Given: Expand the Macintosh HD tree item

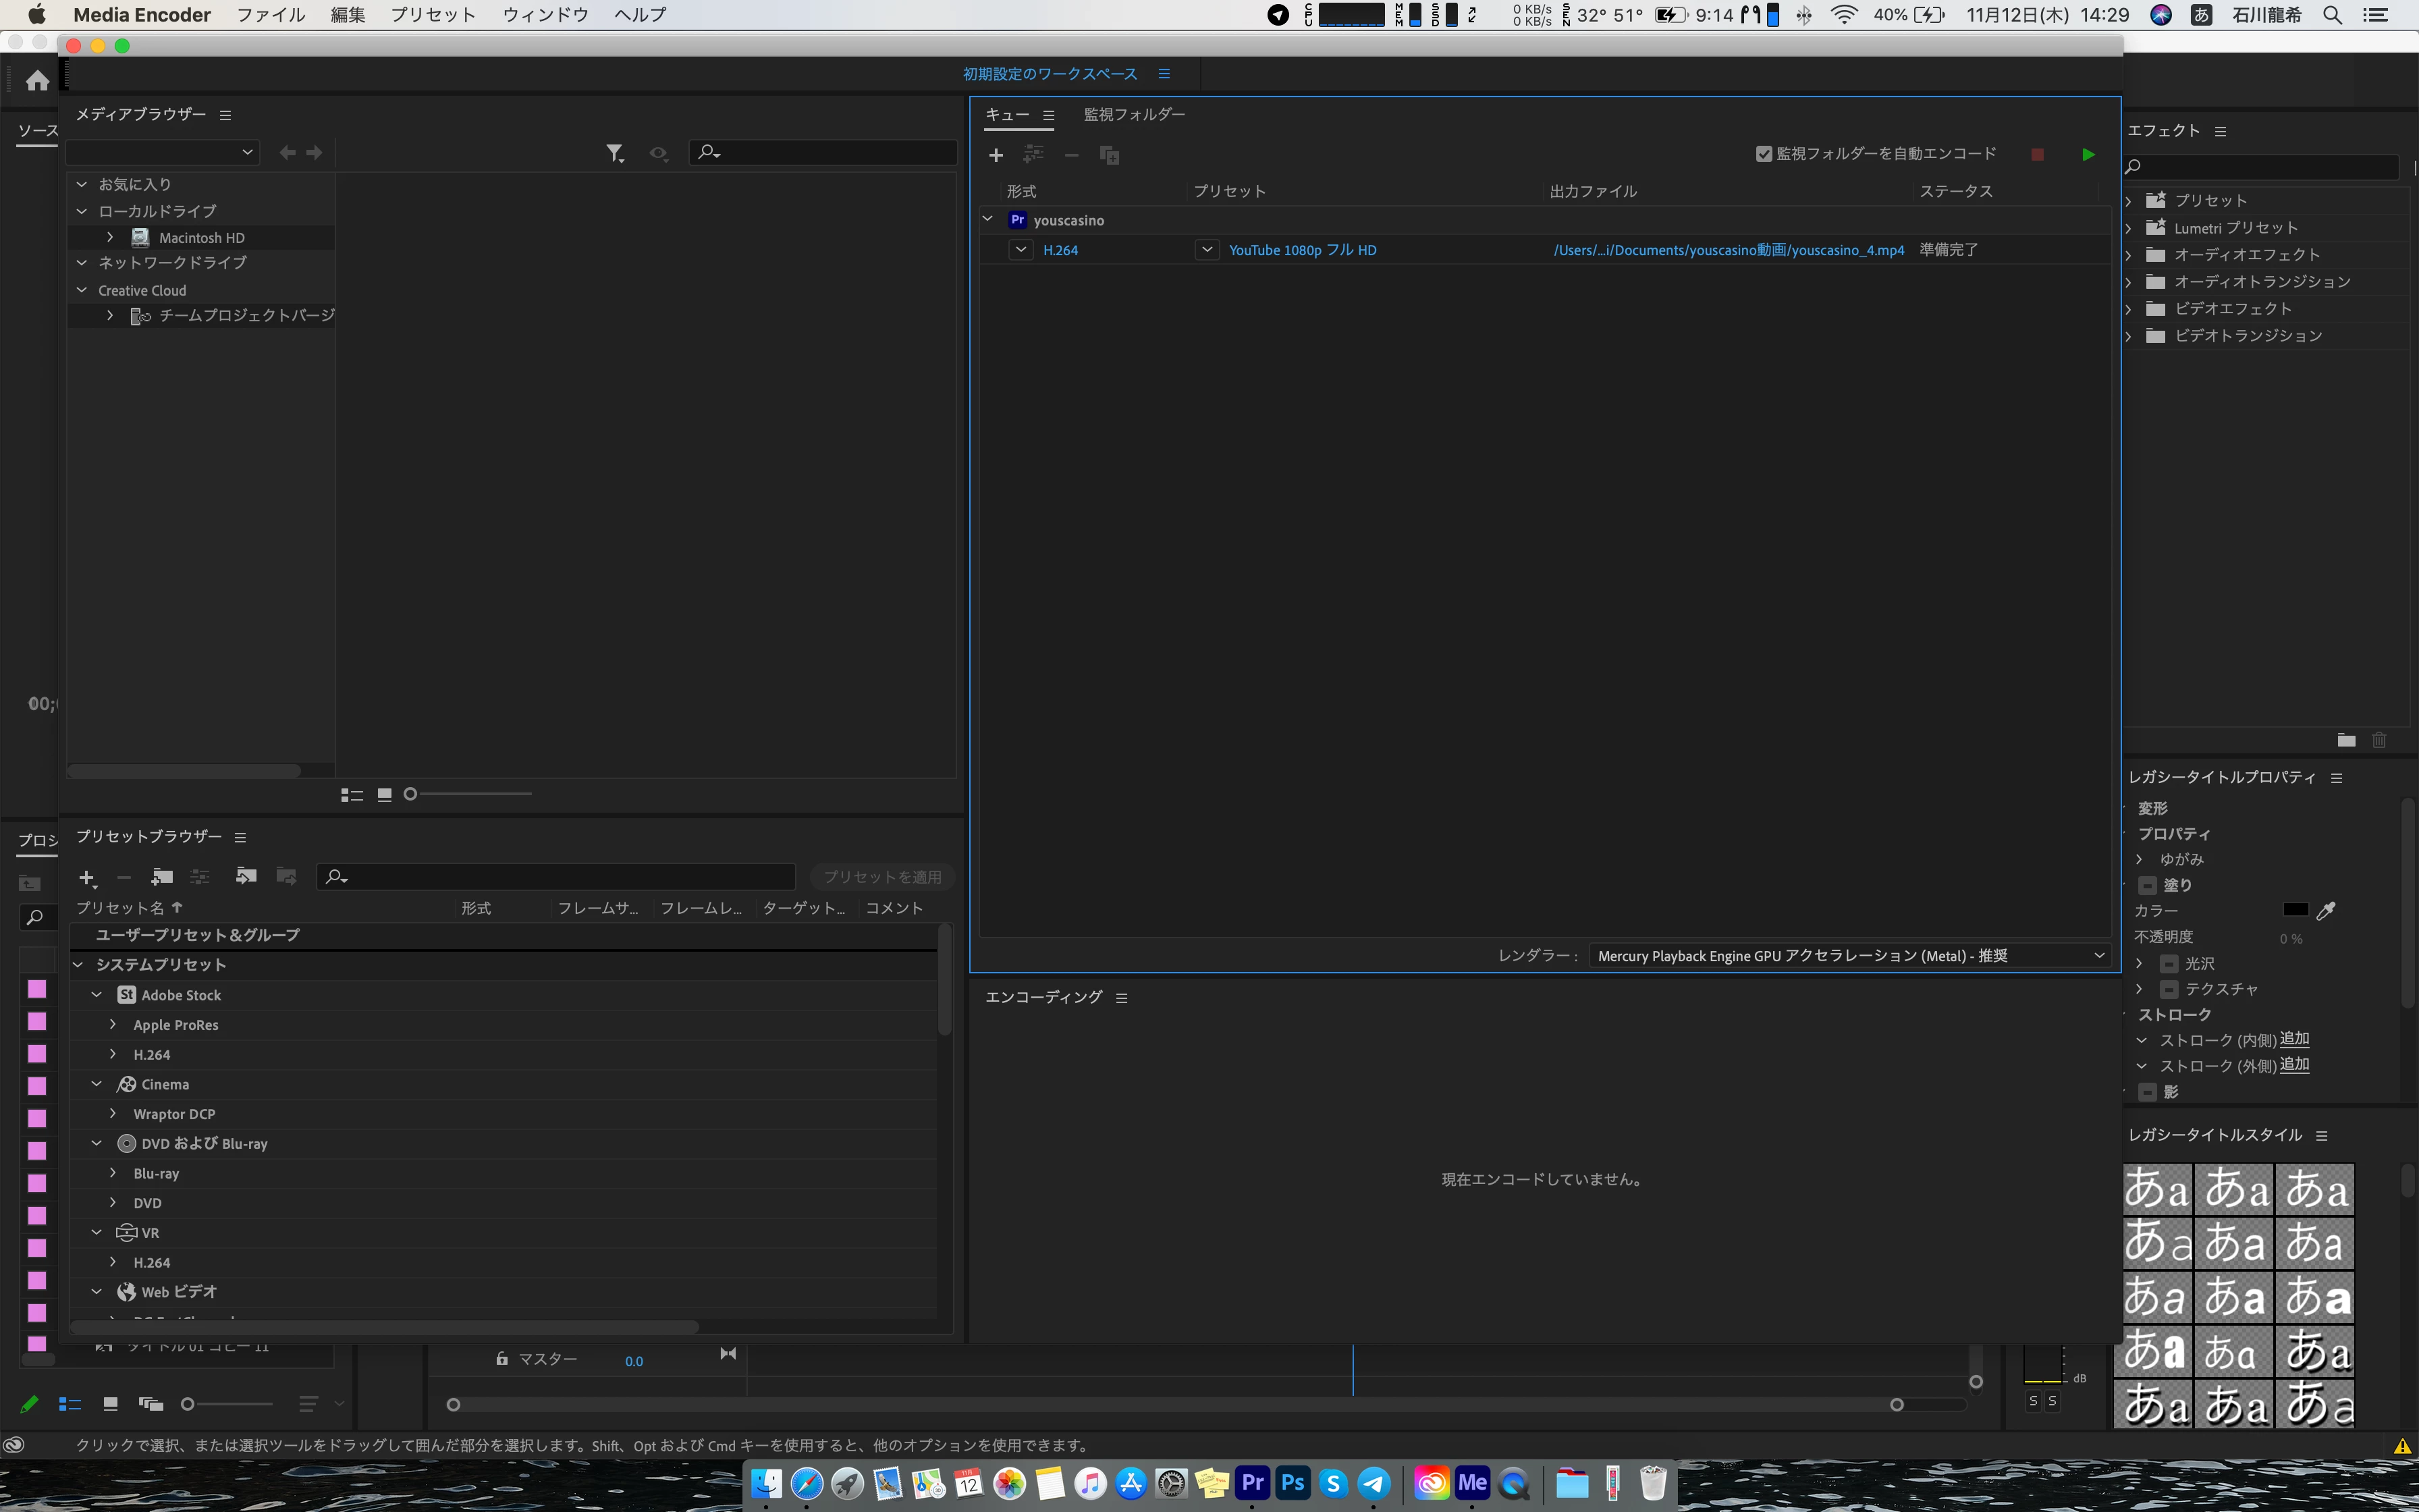Looking at the screenshot, I should click(110, 238).
